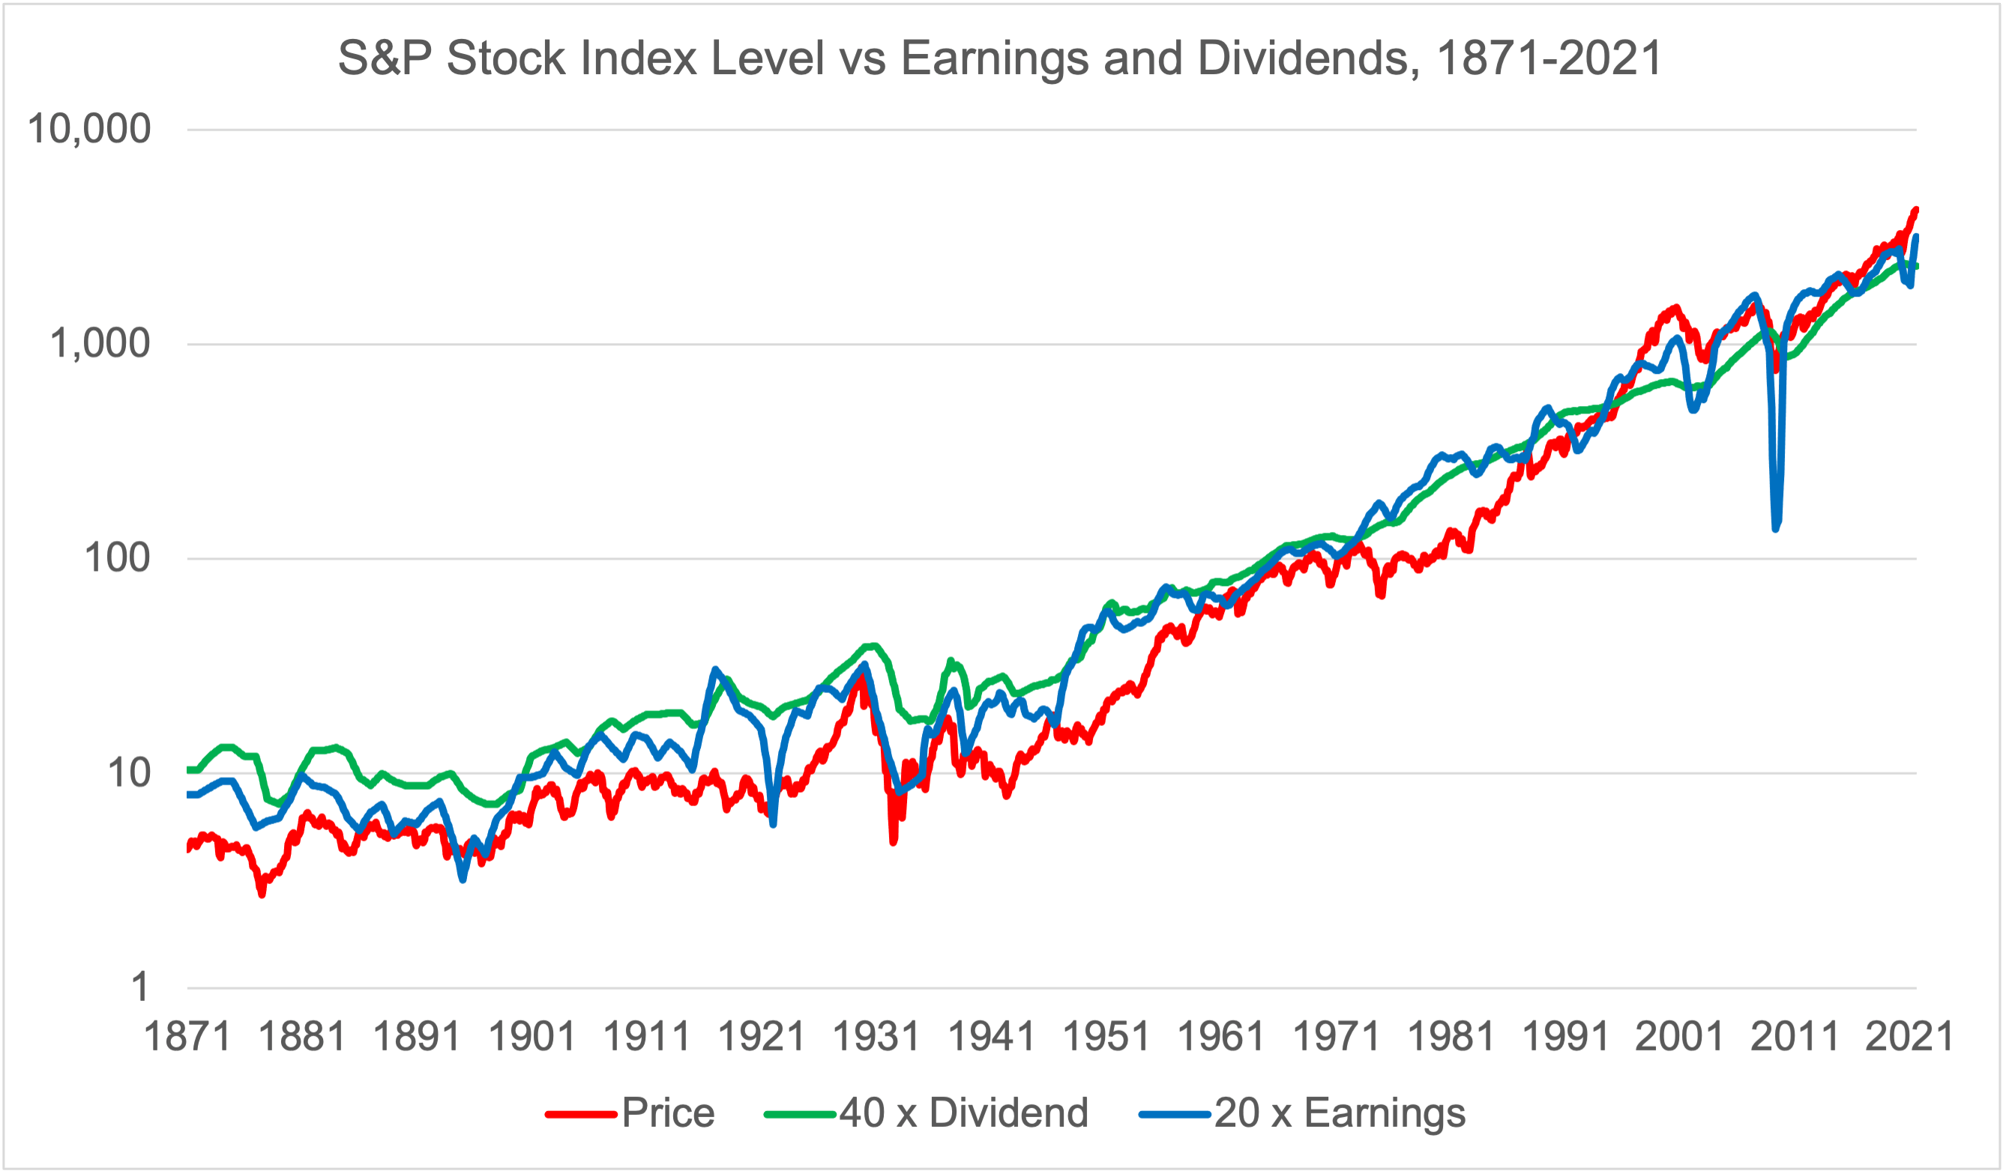Click the 1881 x-axis label
The width and height of the screenshot is (2006, 1174).
pos(303,1038)
